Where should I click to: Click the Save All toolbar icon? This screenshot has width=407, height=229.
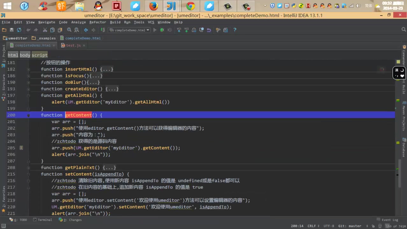11,30
